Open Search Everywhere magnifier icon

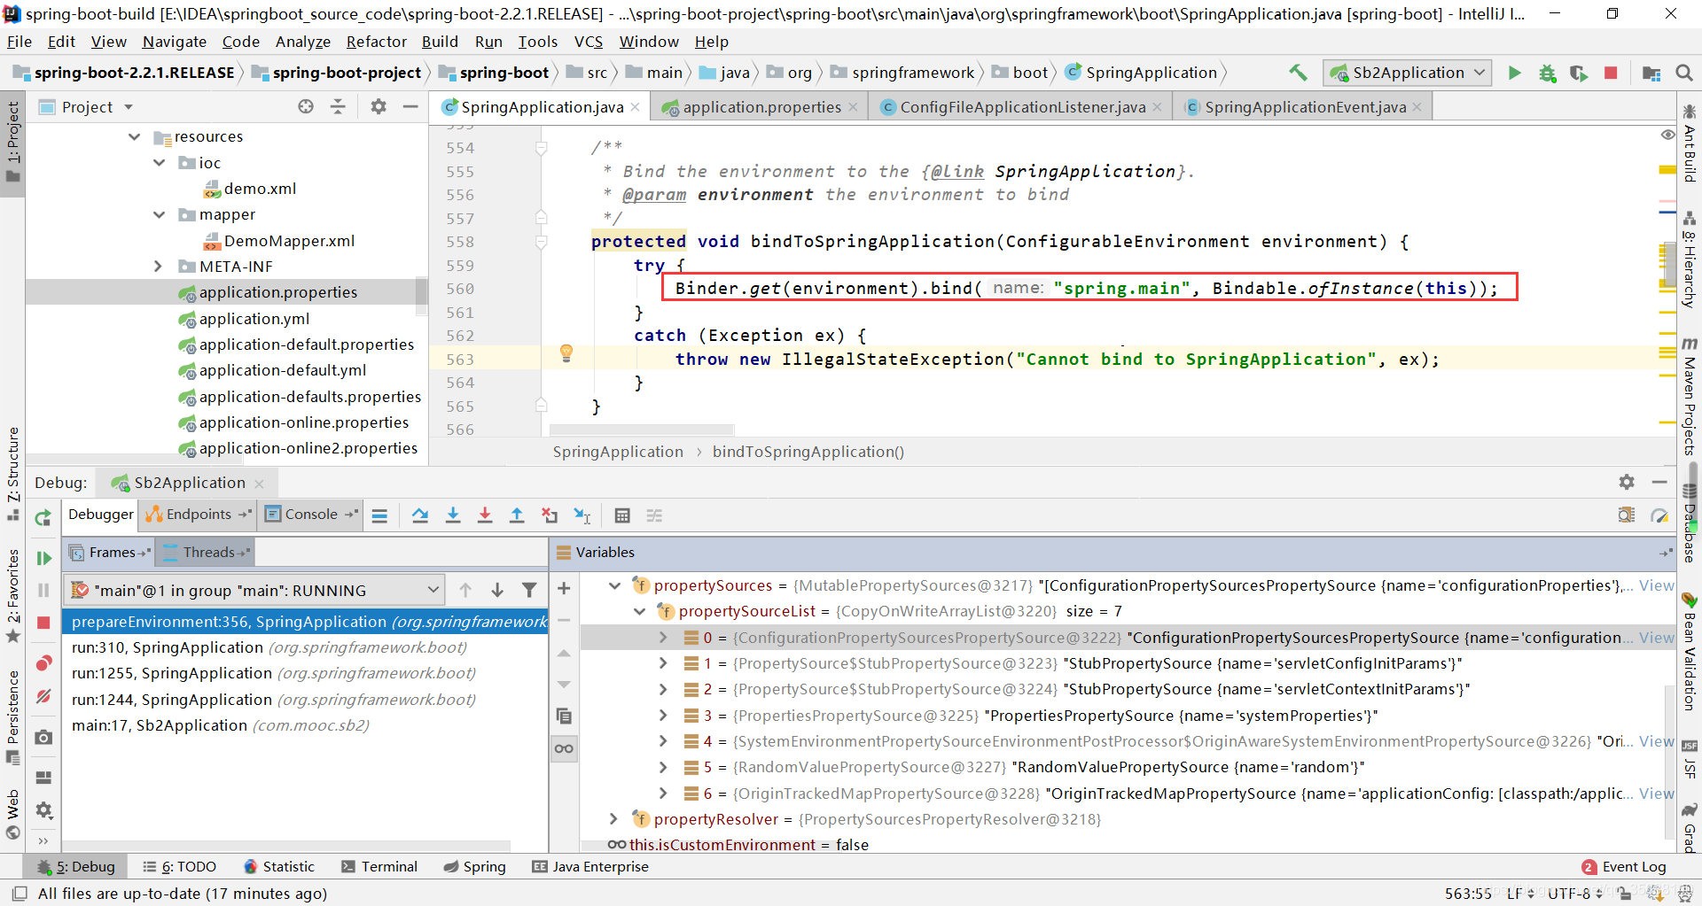click(1683, 73)
